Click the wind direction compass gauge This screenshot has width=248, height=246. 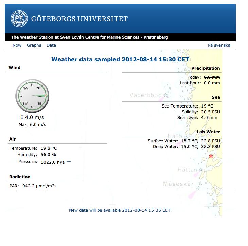pos(32,96)
